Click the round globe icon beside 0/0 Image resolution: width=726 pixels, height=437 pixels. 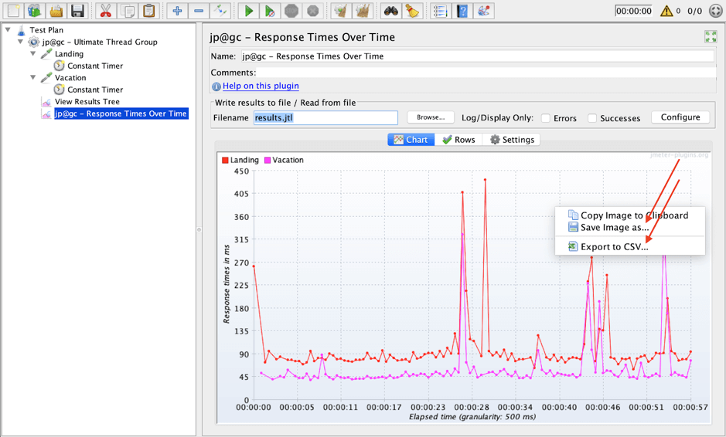pyautogui.click(x=716, y=11)
